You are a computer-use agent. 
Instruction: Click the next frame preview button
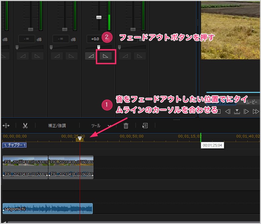[x=246, y=111]
